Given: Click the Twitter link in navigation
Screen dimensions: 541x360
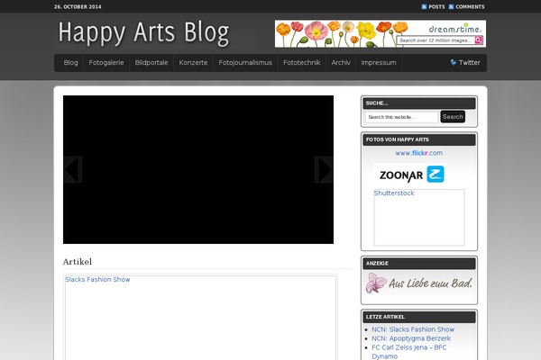Looking at the screenshot, I should coord(469,63).
